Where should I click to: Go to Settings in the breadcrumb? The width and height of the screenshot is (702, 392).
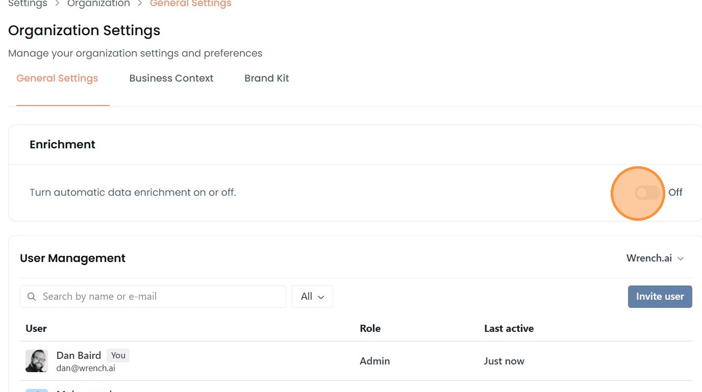28,4
